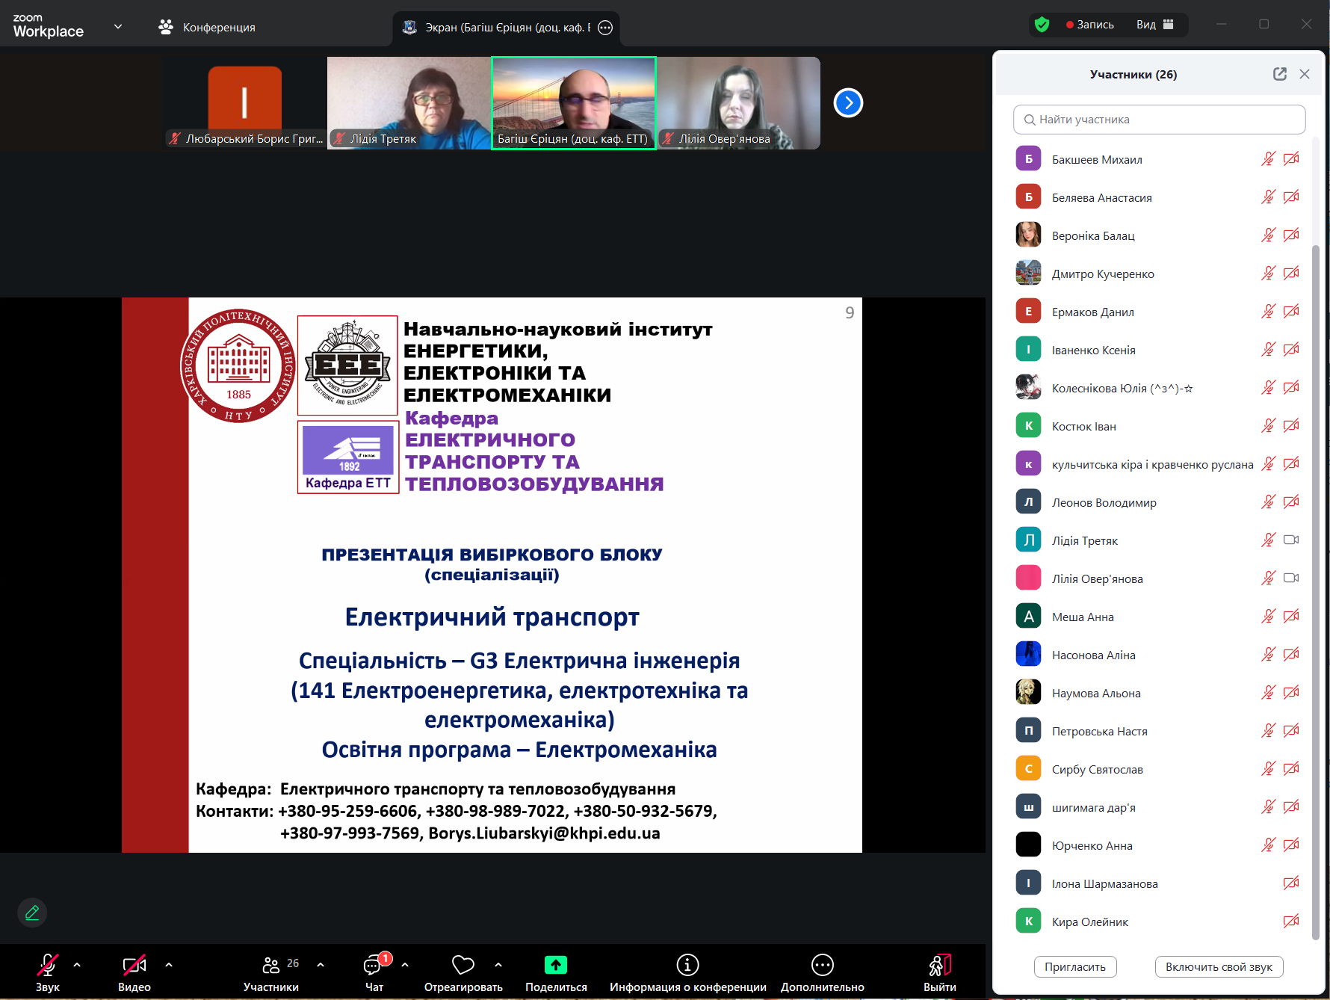
Task: Click Меша Анна's camera-off icon
Action: 1291,617
